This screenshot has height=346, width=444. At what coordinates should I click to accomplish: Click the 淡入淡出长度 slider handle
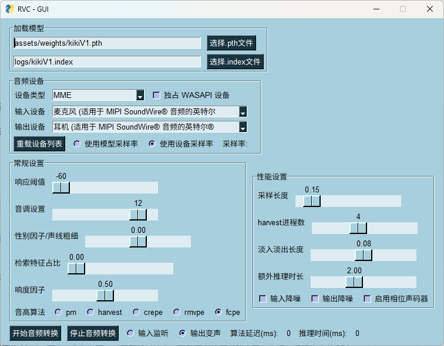pos(364,255)
